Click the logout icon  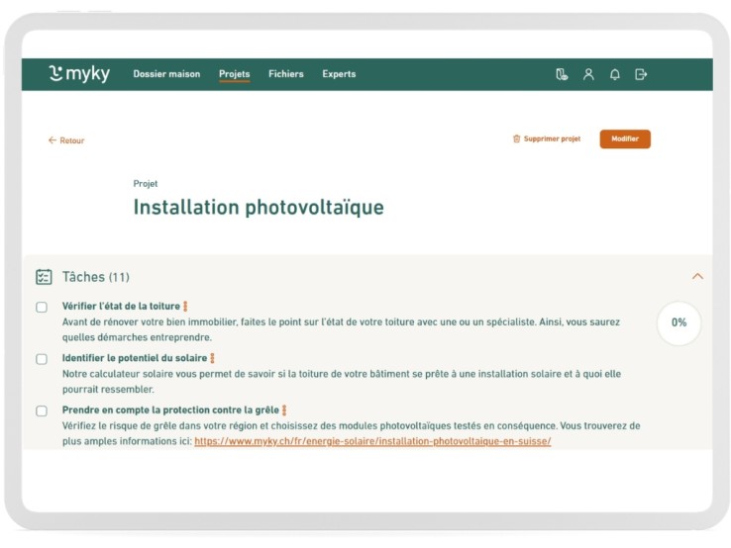pos(641,74)
